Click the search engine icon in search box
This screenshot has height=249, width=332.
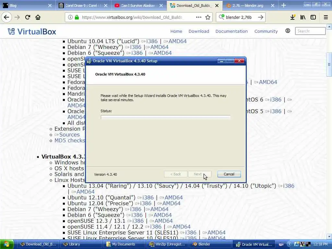(x=221, y=17)
